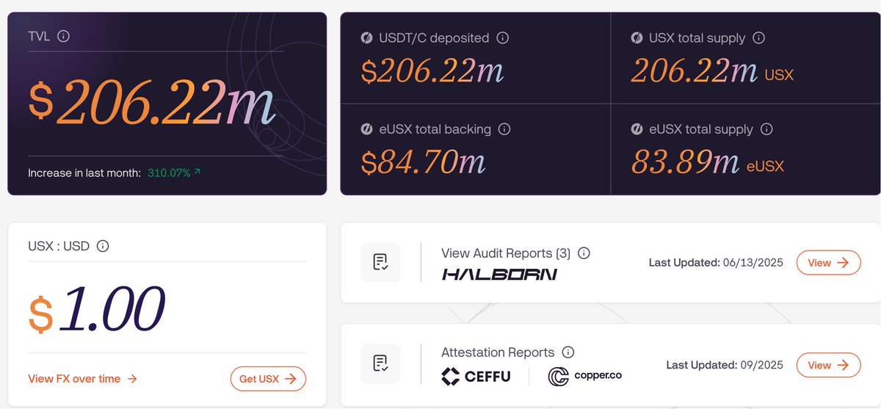Screen dimensions: 881x409
Task: Click info icon beside View Audit Reports
Action: 584,253
